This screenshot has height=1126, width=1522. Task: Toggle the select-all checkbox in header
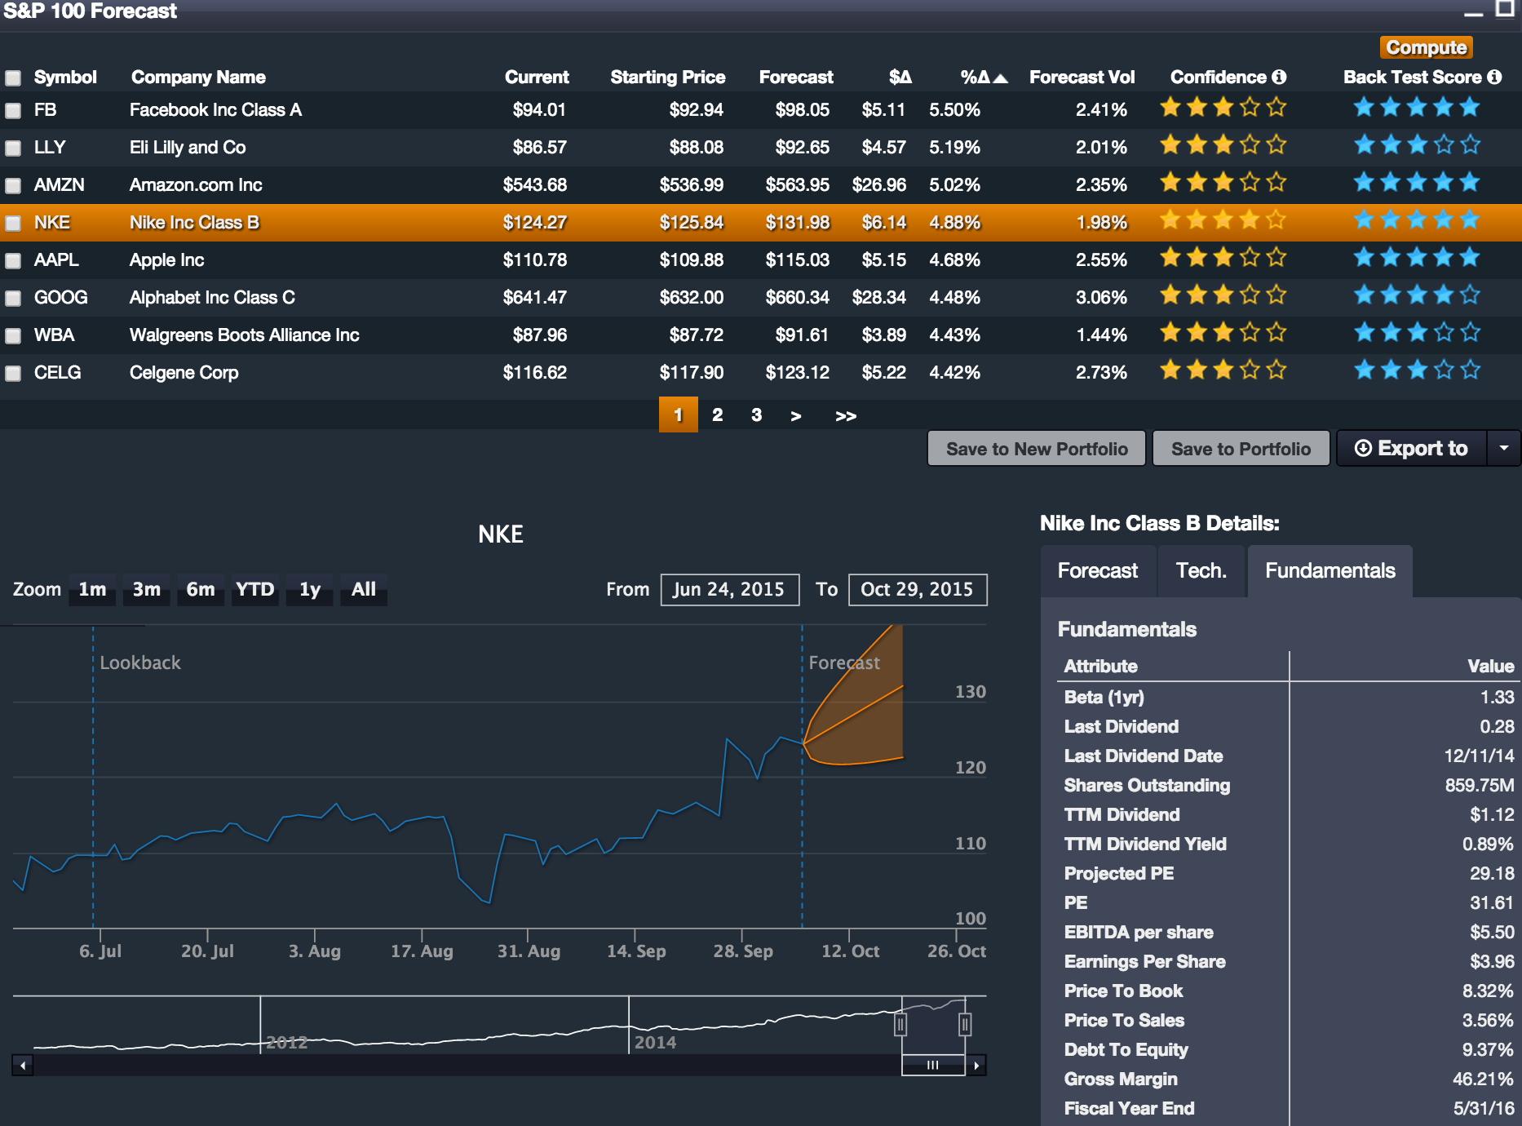click(13, 78)
